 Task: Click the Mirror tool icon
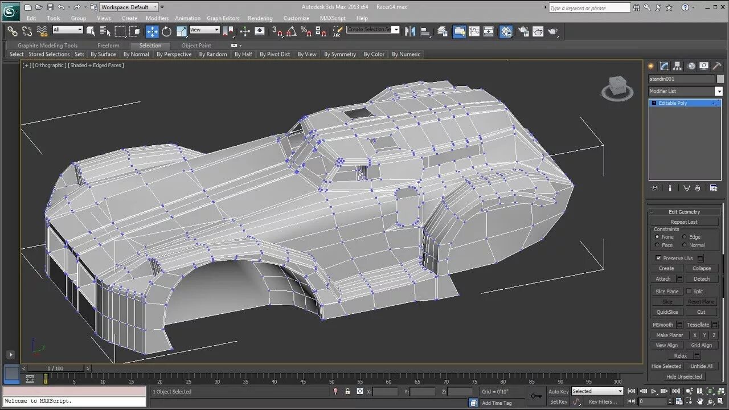pyautogui.click(x=410, y=31)
